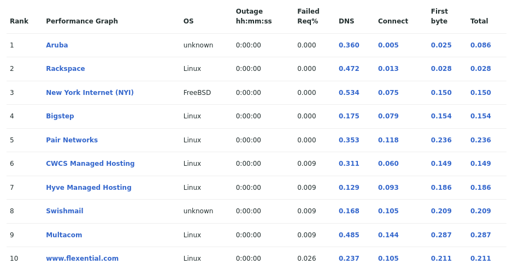Click Rackspace's Total value 0.028
Viewport: 513px width, 270px height.
pos(481,69)
